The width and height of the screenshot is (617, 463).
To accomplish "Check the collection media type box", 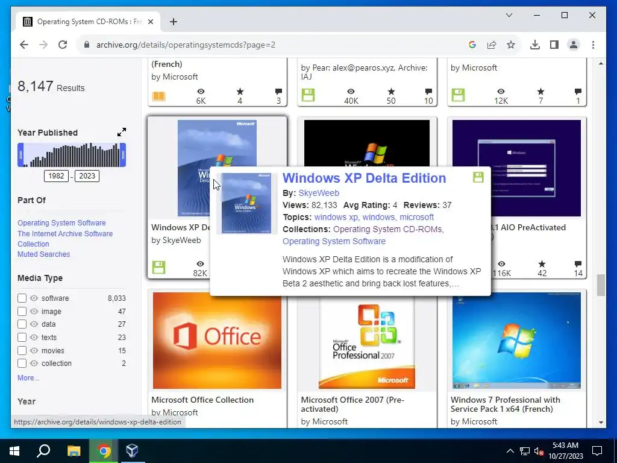I will 22,363.
